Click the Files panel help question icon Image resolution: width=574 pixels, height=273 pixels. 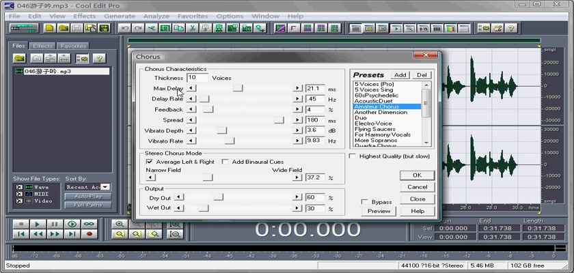click(x=99, y=58)
